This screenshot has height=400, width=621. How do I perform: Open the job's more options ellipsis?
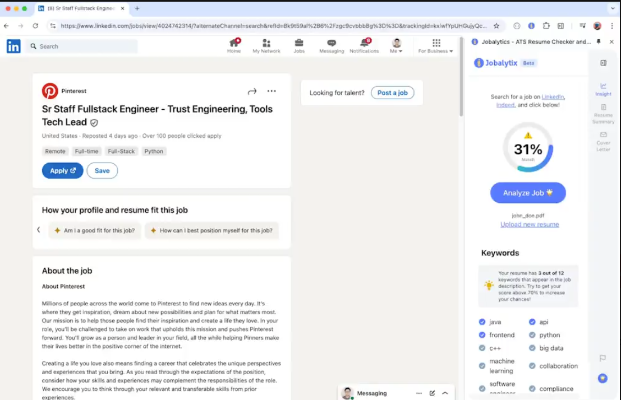click(272, 91)
